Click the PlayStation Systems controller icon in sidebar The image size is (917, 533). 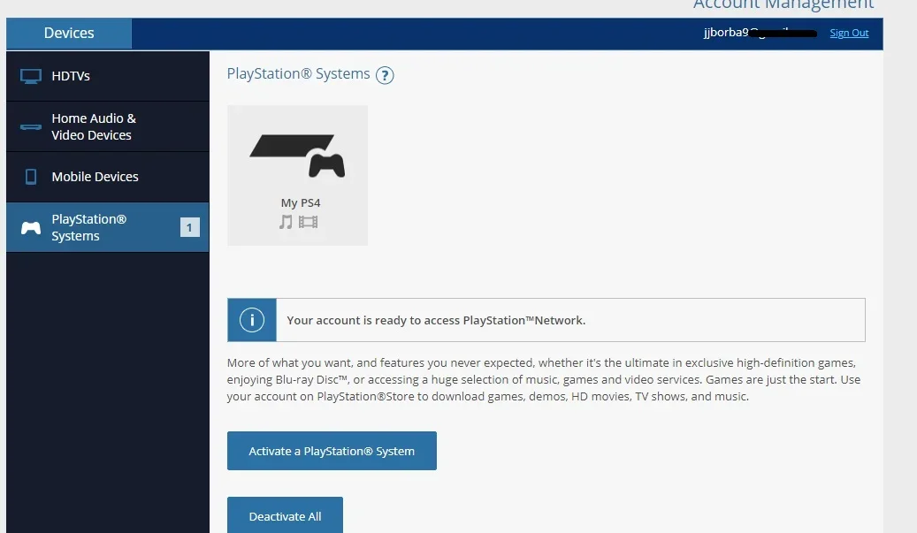coord(31,227)
